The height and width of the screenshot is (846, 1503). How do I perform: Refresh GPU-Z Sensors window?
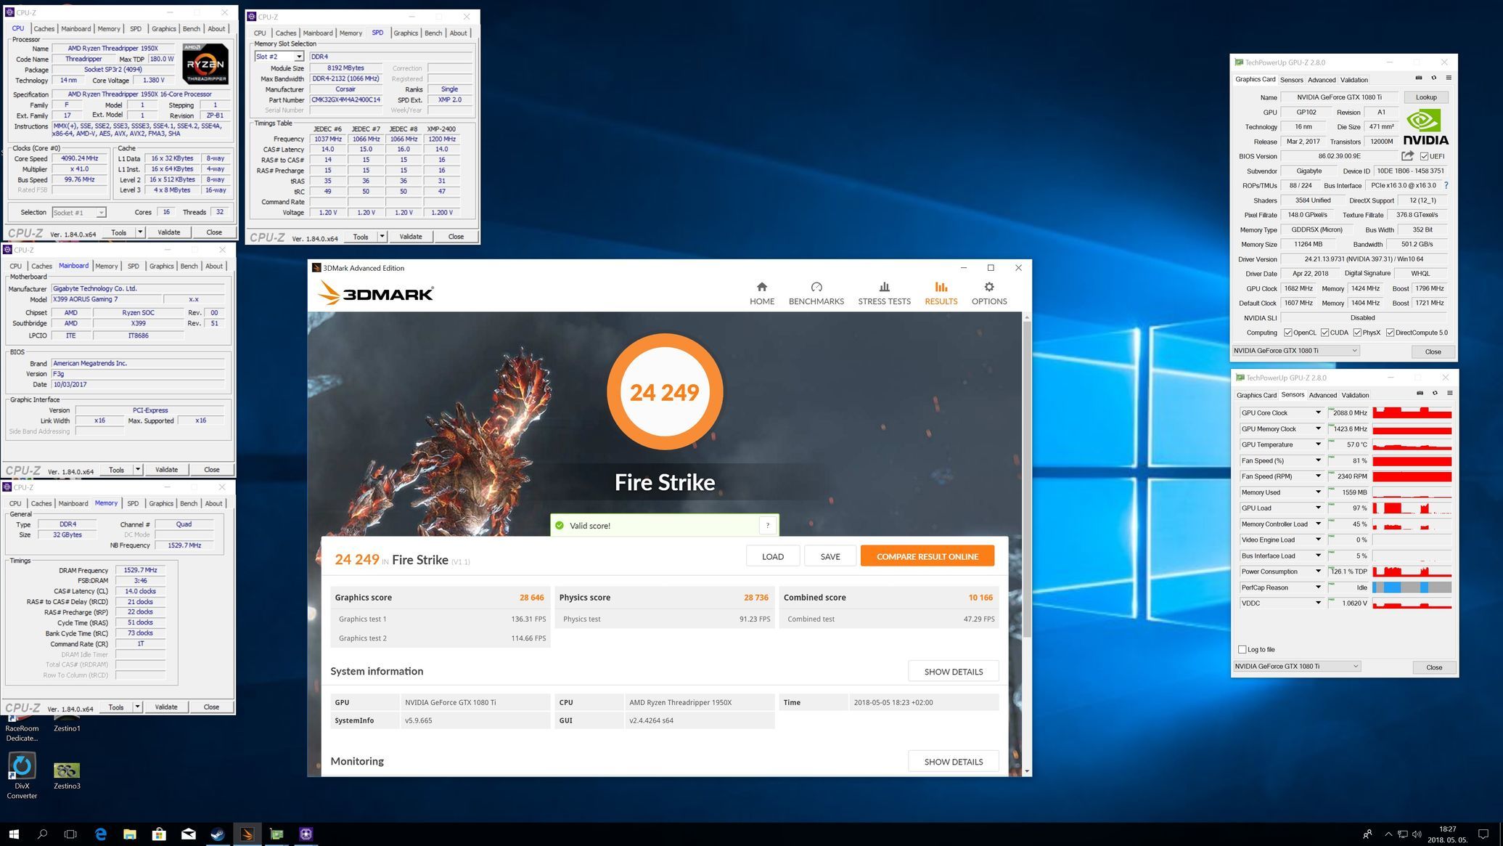[1435, 394]
